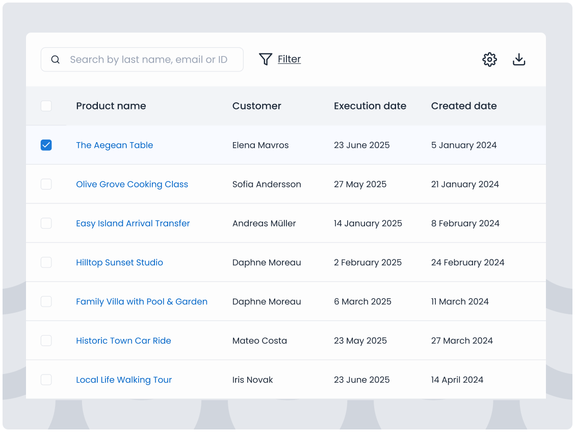Toggle the select-all checkbox in the header

pos(46,106)
